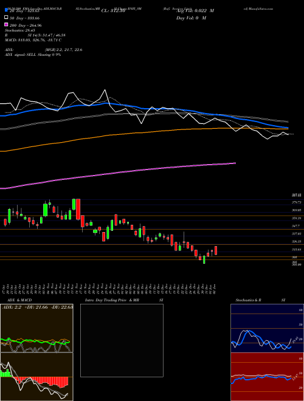The height and width of the screenshot is (401, 304).
Task: Click the 'ADX: 2.2 +DY: 21.66 -DY: 22.63' header
Action: tap(38, 307)
